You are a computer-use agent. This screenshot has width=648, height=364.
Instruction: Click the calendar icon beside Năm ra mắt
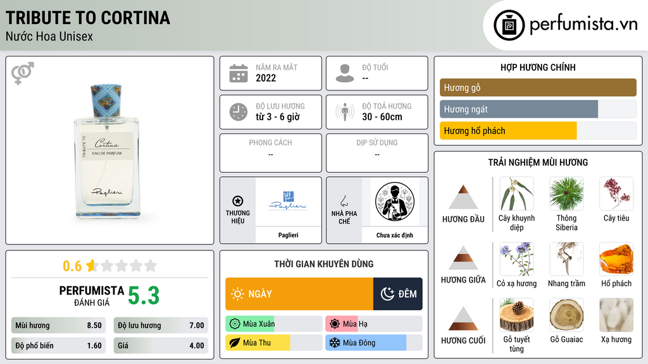pos(239,73)
